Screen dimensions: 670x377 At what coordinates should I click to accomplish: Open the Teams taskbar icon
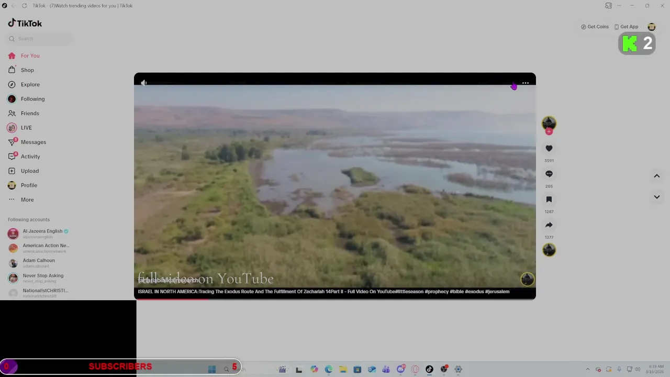[x=386, y=369]
